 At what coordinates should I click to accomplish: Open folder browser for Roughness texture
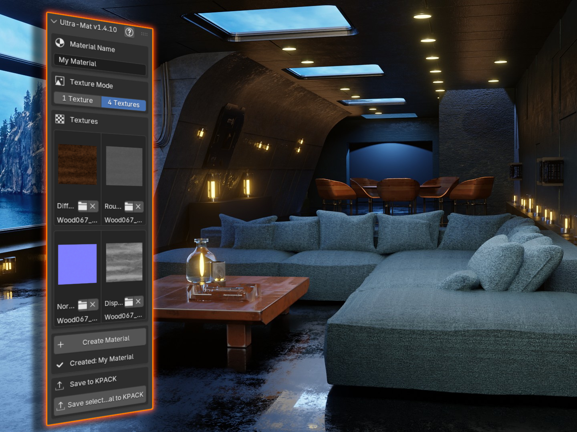point(129,206)
